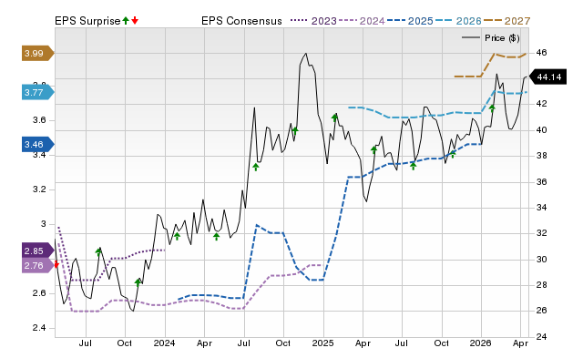Click the 2.4 label on the EPS axis
The width and height of the screenshot is (583, 348).
pos(38,328)
